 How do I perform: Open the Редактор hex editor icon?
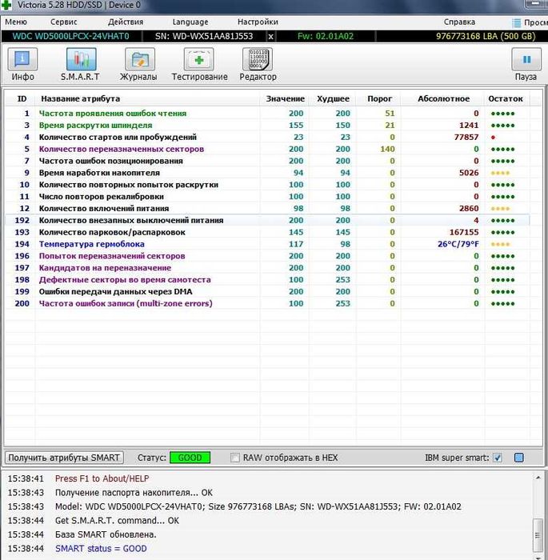click(258, 59)
